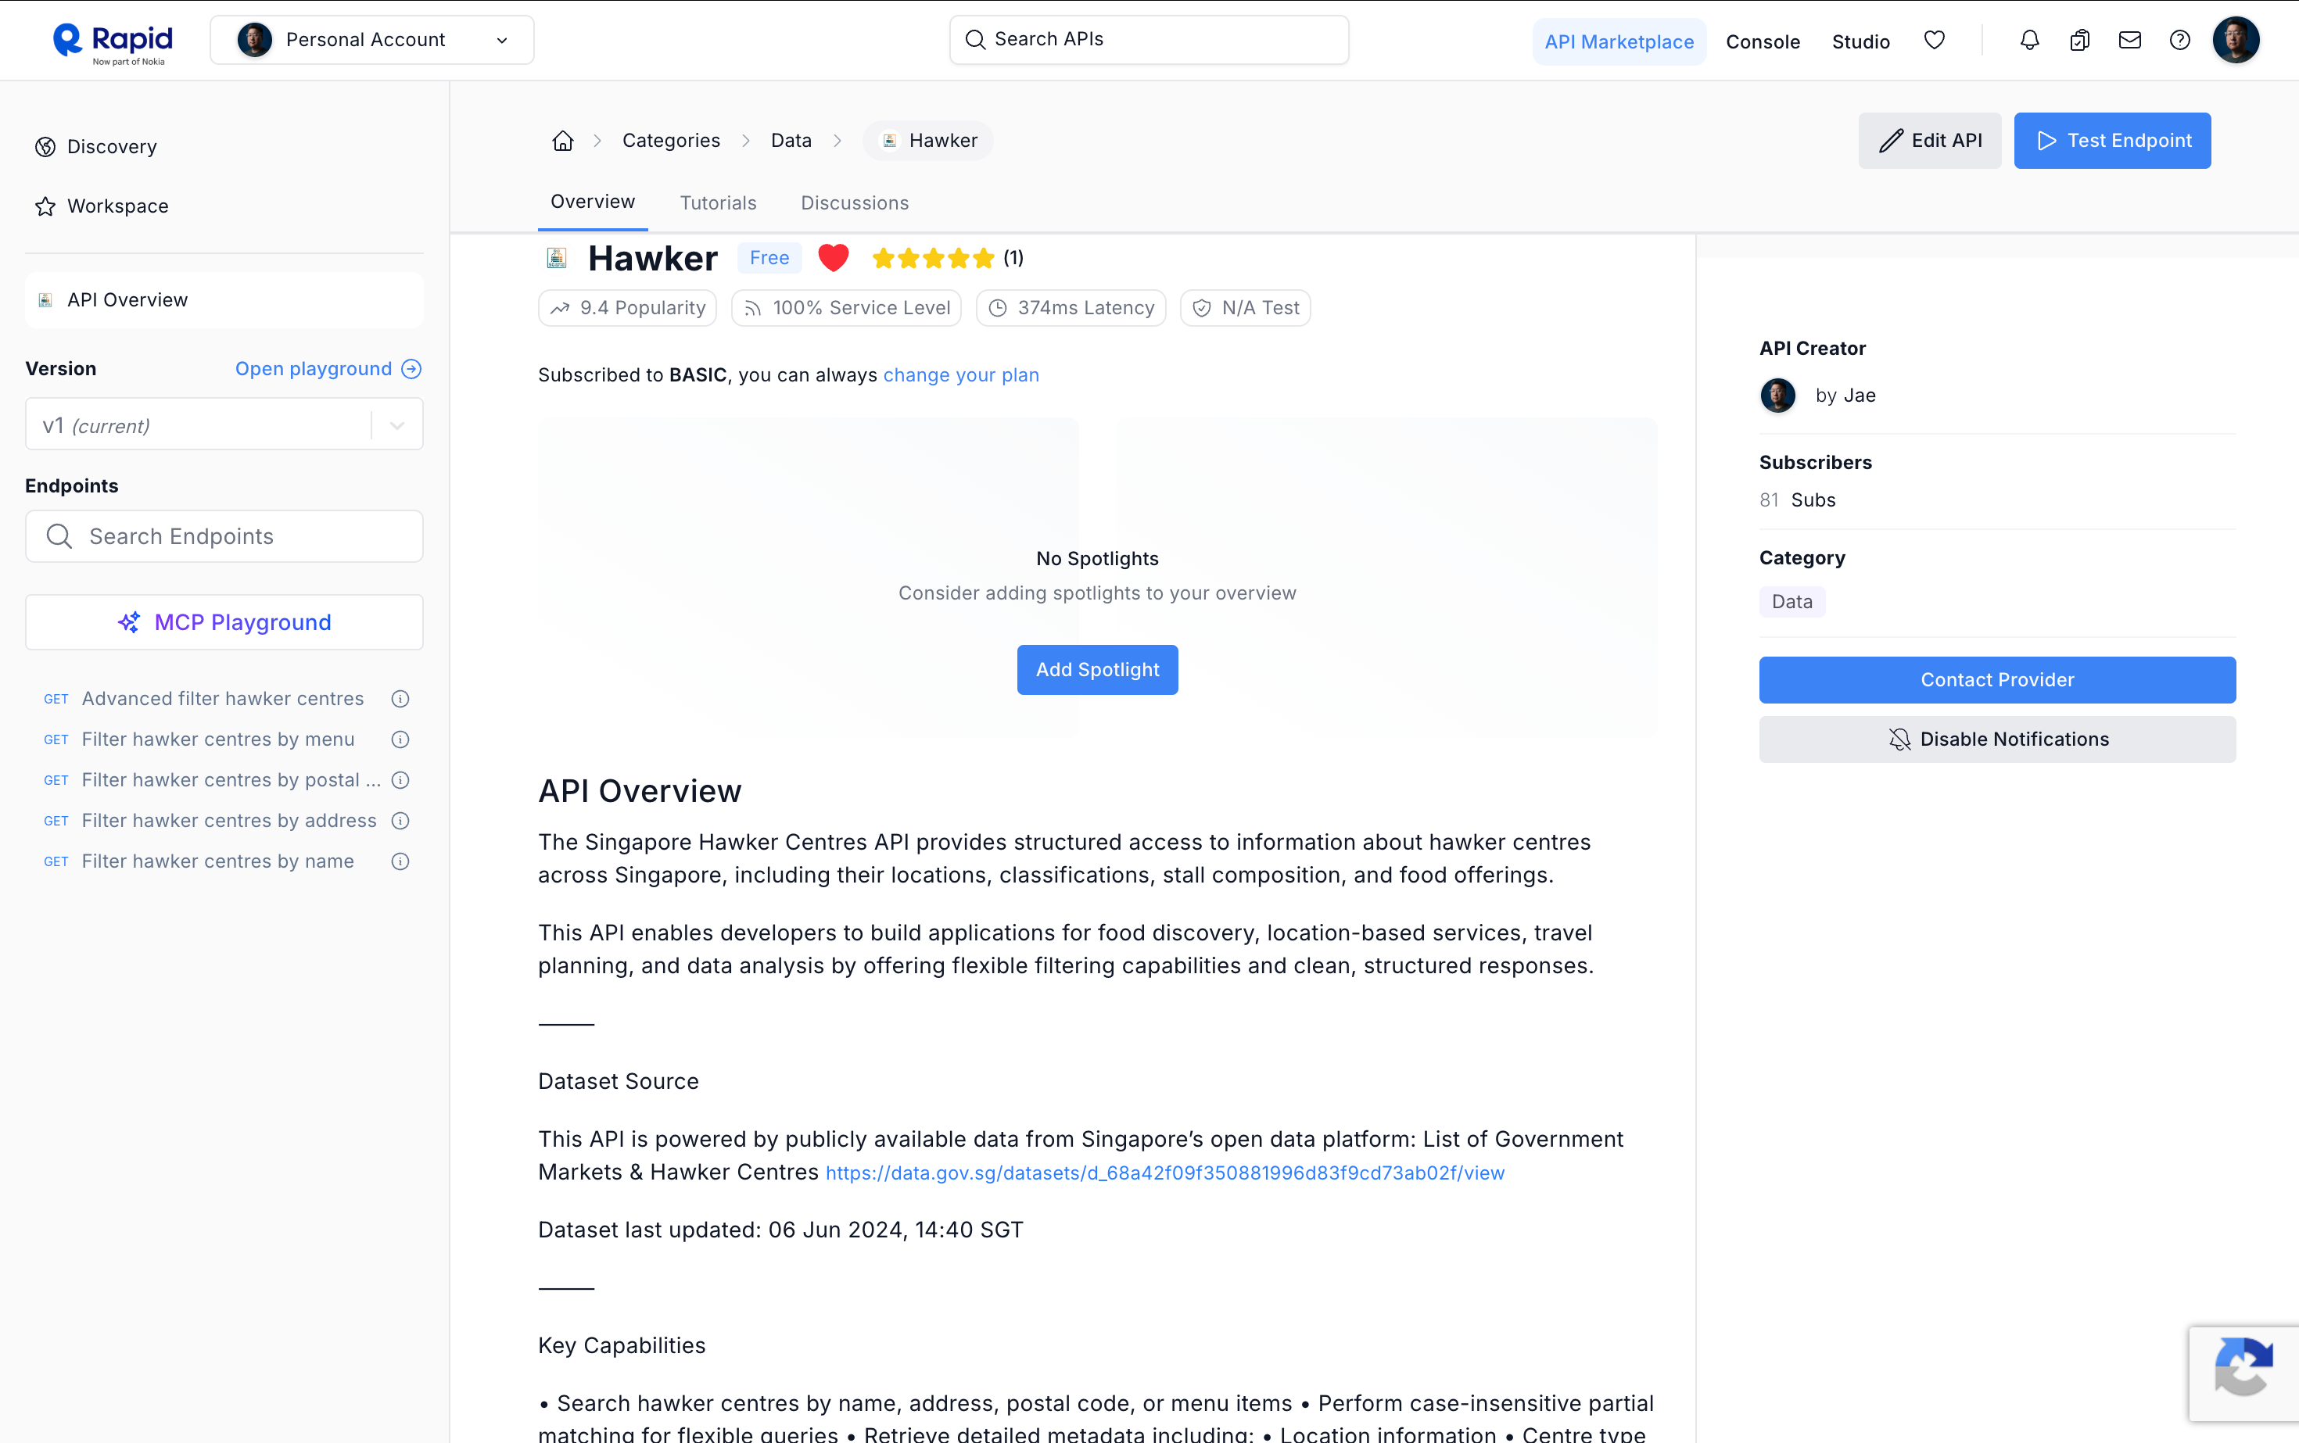Click the notifications bell icon
Screen dimensions: 2299x1443
(x=2028, y=40)
